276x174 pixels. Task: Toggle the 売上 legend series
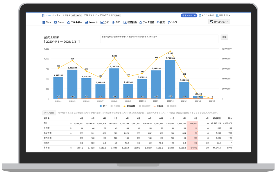103,106
